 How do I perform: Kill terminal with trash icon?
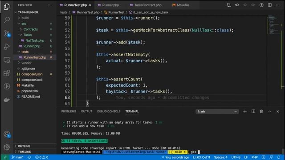click(261, 112)
